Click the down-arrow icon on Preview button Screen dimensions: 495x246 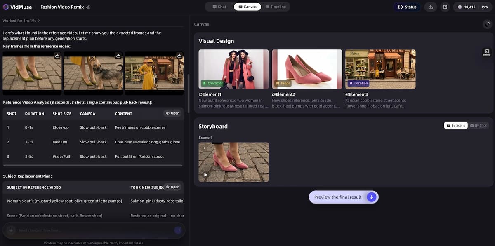pyautogui.click(x=371, y=197)
